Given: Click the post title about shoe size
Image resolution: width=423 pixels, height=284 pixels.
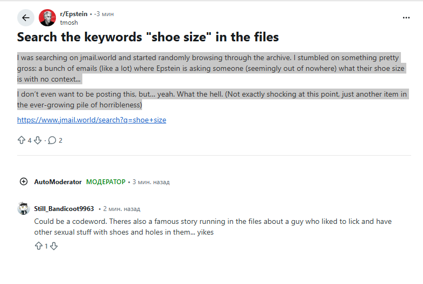Looking at the screenshot, I should (x=148, y=37).
